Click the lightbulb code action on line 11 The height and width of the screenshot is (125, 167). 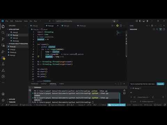coord(38,57)
